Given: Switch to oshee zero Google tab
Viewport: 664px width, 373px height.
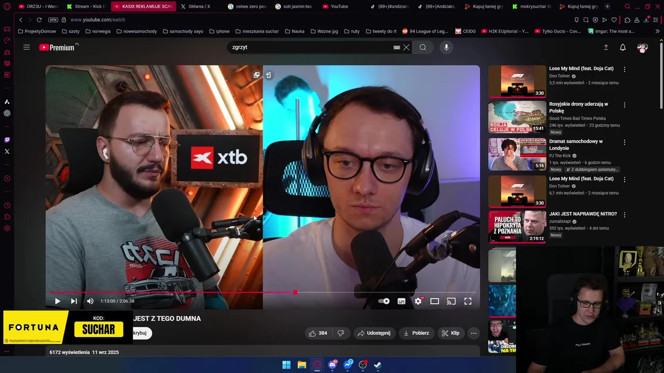Looking at the screenshot, I should [248, 6].
